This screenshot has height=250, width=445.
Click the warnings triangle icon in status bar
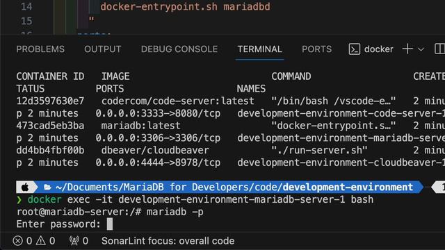(41, 241)
